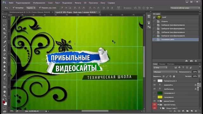The width and height of the screenshot is (203, 114).
Task: Select the Move tool in the toolbox
Action: (x=4, y=17)
